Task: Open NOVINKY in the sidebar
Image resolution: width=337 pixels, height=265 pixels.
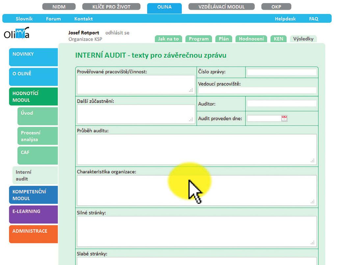Action: 33,57
